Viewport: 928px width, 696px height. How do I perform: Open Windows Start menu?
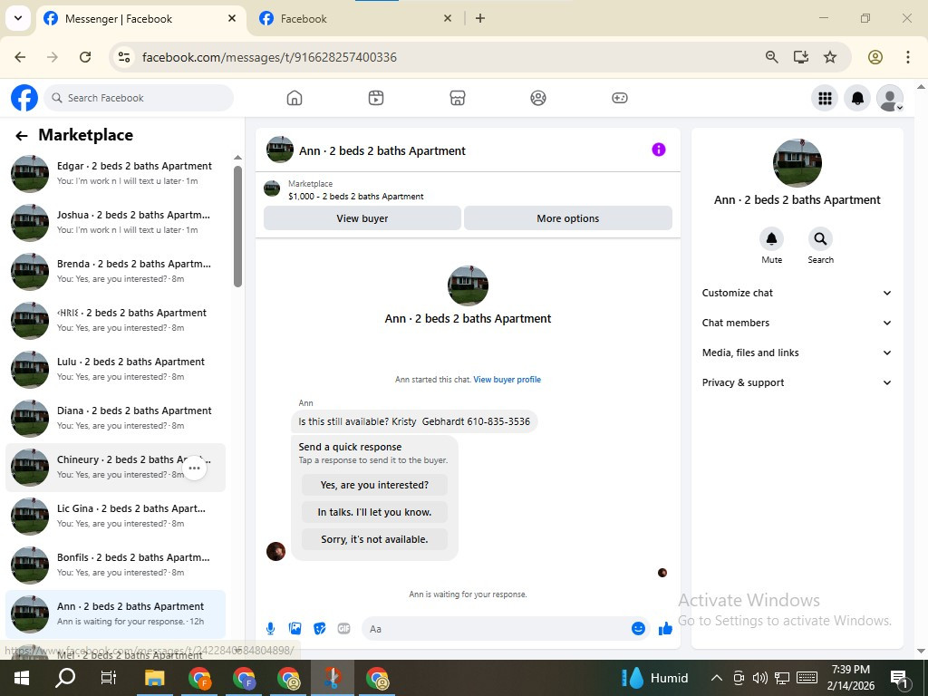click(x=22, y=678)
